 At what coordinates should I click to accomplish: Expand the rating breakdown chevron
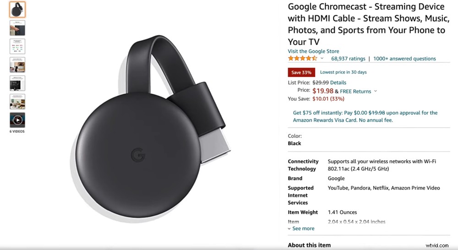point(322,59)
